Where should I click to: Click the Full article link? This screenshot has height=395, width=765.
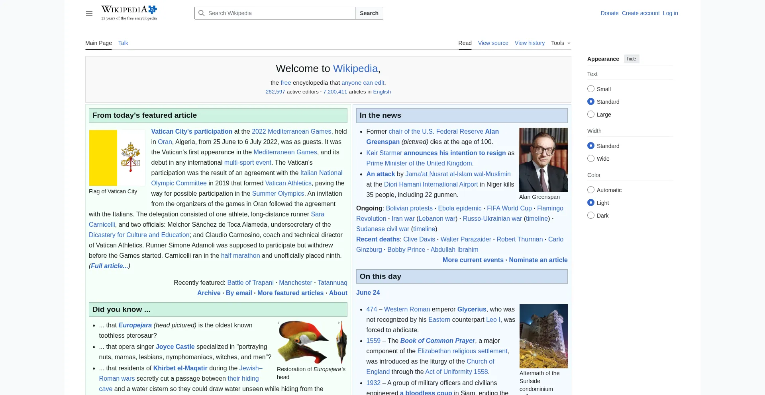[x=110, y=266]
